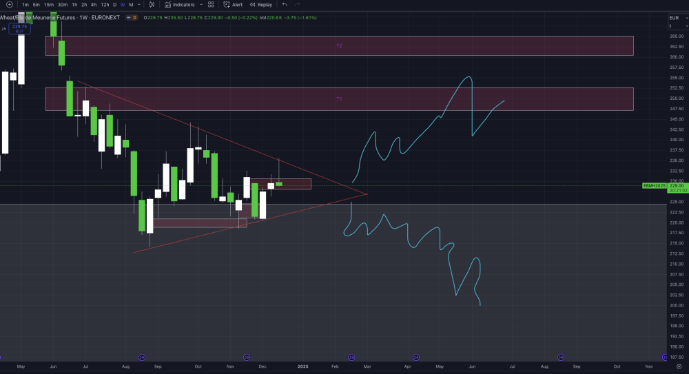Click the redo arrow icon

[298, 5]
